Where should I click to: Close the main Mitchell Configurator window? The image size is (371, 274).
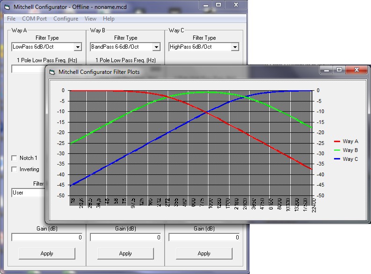[236, 5]
